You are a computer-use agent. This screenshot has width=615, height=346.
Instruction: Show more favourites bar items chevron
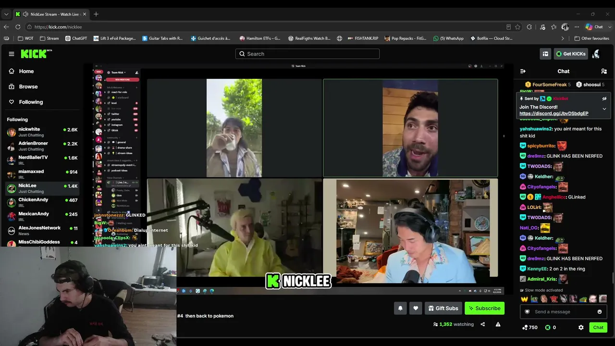pyautogui.click(x=563, y=38)
